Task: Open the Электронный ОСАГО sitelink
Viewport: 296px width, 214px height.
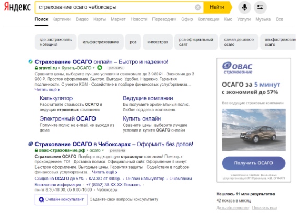Action: point(68,118)
